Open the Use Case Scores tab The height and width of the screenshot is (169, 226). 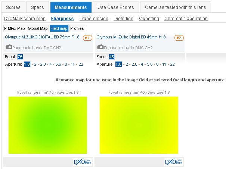coord(116,7)
